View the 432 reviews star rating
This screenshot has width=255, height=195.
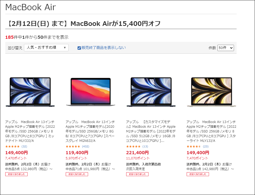tap(77, 146)
